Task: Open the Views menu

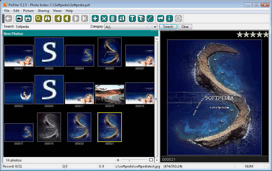Action: (57, 11)
